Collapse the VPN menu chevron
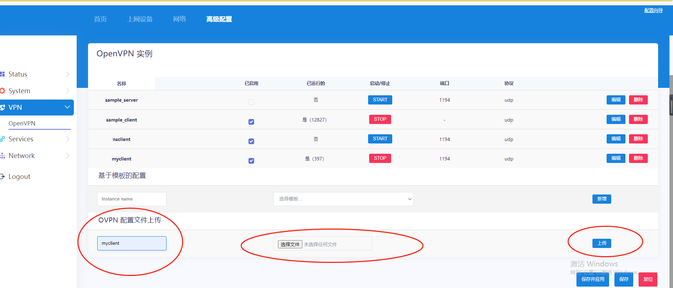This screenshot has width=673, height=288. tap(67, 107)
